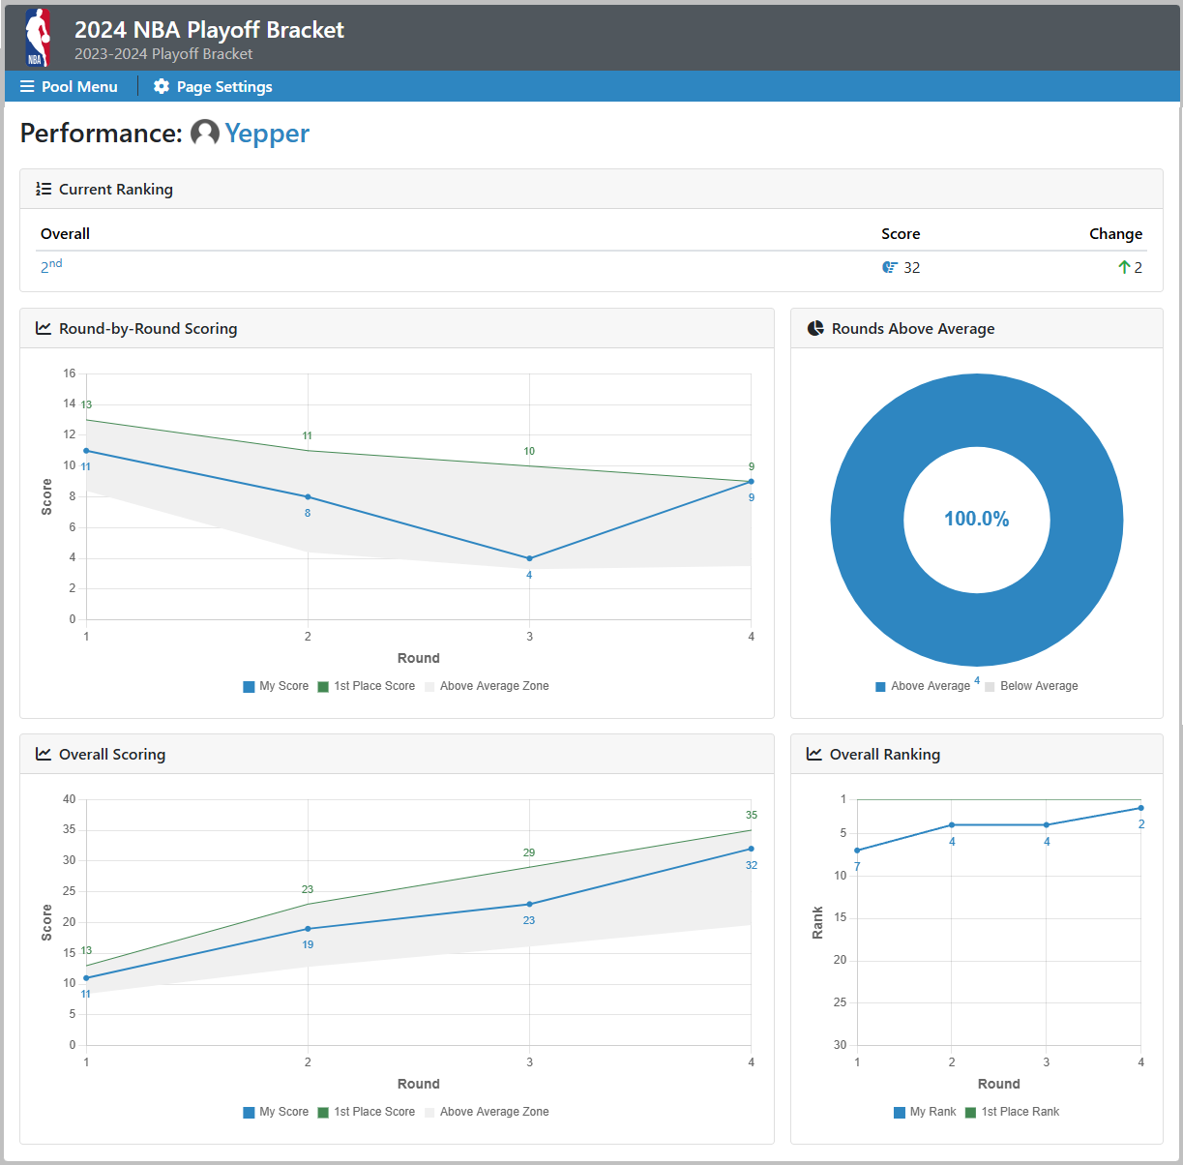Click the hamburger icon beside Pool Menu
1183x1165 pixels.
[27, 86]
